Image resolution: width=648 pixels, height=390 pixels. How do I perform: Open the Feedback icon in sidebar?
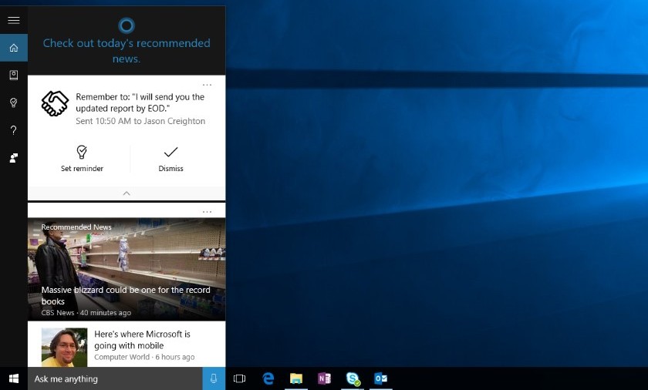pyautogui.click(x=14, y=158)
